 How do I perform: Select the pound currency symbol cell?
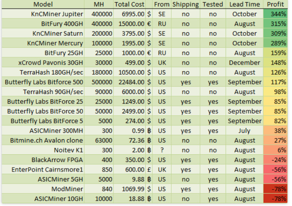pos(149,169)
